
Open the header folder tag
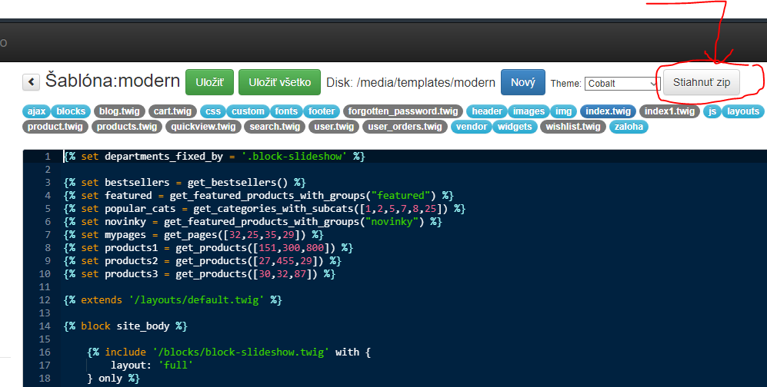pyautogui.click(x=487, y=111)
